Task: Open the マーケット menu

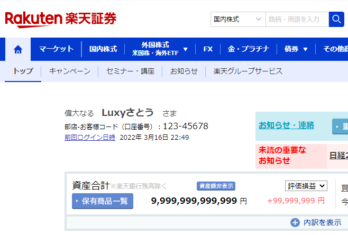Action: (56, 49)
